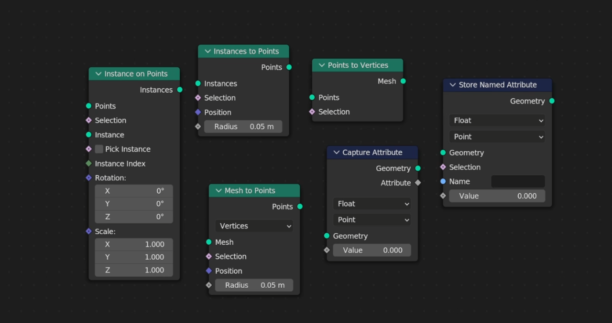612x323 pixels.
Task: Click the Radius field in Mesh to Points
Action: 254,285
